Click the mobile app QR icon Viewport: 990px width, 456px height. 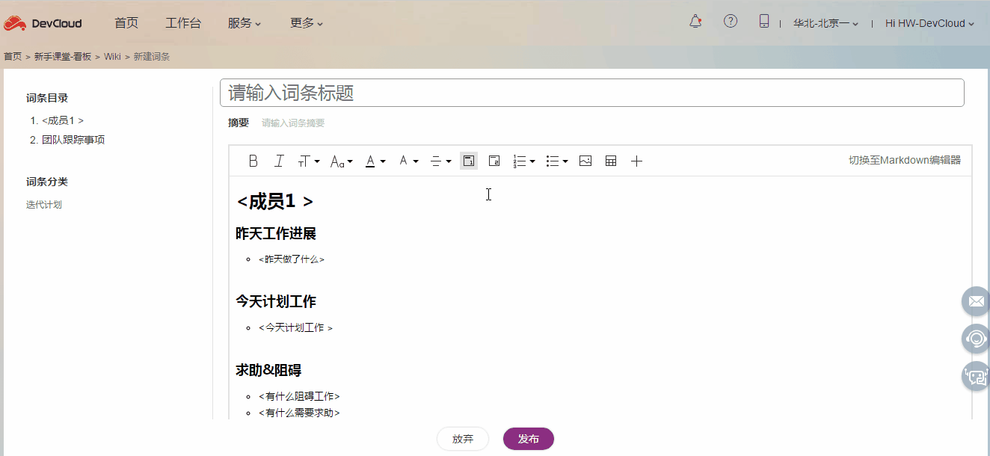pos(763,22)
